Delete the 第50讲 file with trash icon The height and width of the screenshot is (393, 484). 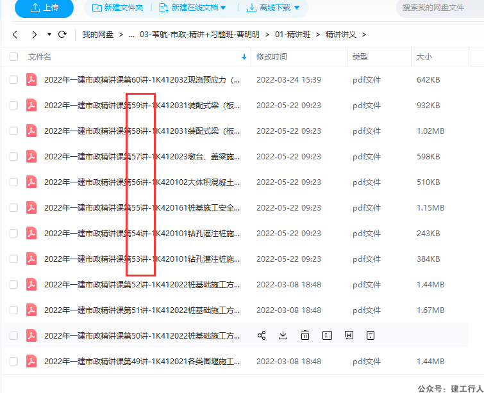(305, 335)
